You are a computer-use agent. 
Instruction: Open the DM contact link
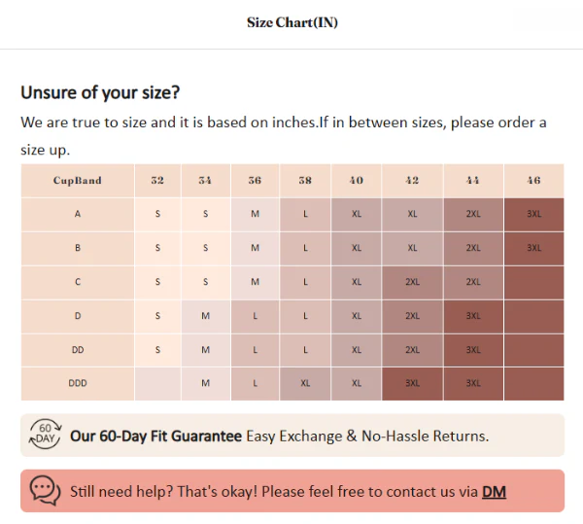click(x=494, y=491)
